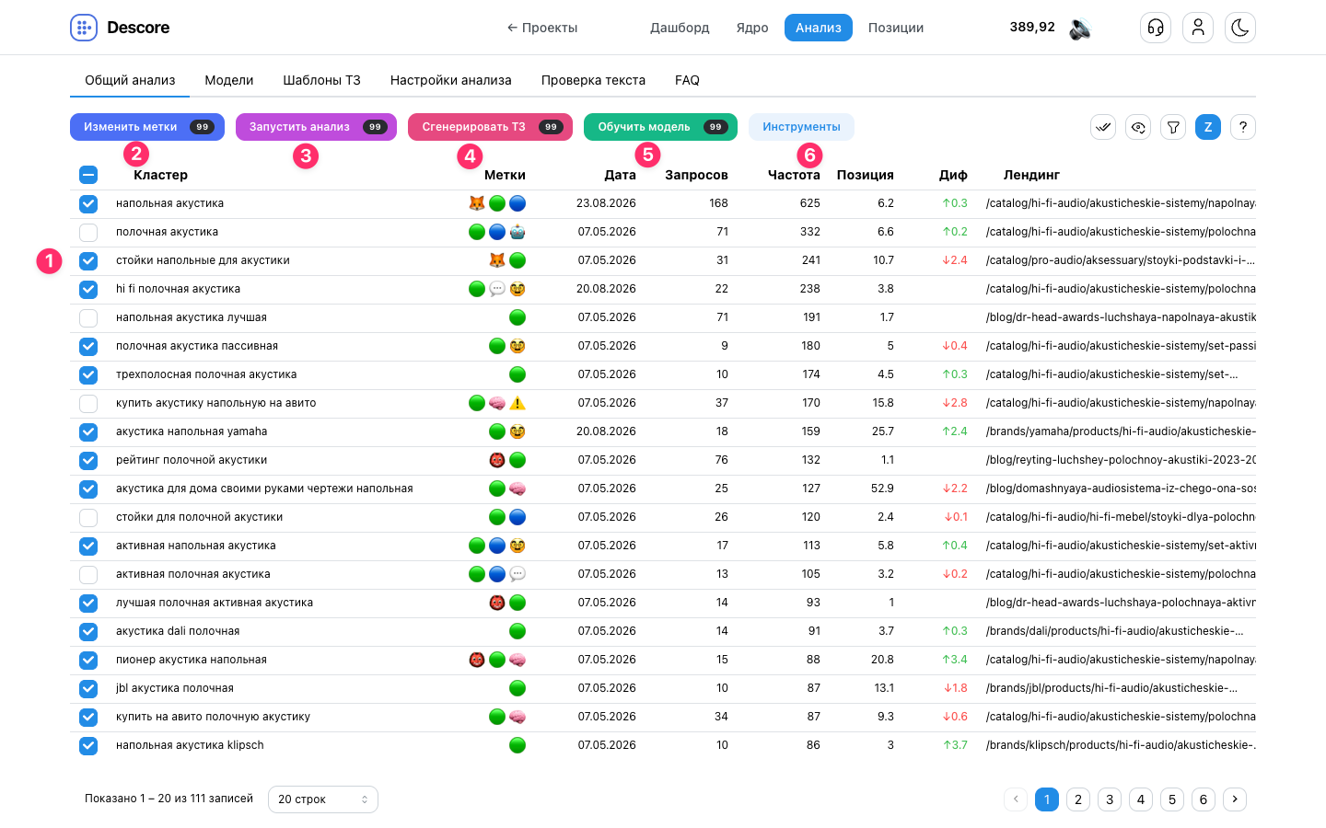Open the filter funnel icon
This screenshot has width=1326, height=828.
1173,127
